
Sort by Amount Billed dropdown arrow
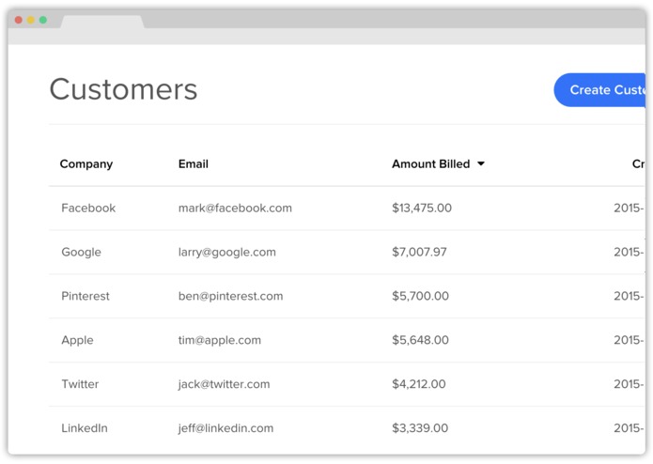(x=481, y=164)
